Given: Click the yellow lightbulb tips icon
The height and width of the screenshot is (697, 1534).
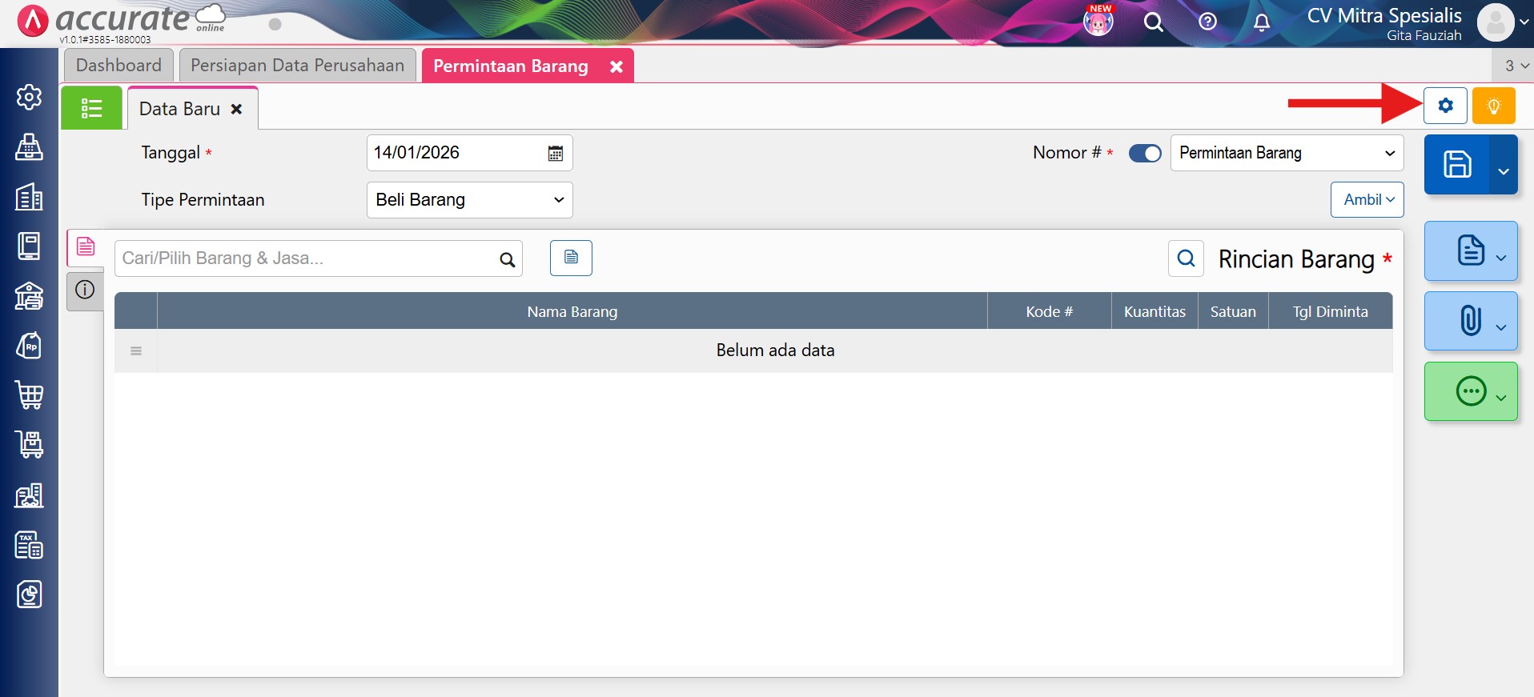Looking at the screenshot, I should click(x=1493, y=106).
